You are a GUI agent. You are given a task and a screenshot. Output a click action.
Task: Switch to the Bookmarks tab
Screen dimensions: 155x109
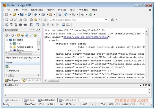12,100
